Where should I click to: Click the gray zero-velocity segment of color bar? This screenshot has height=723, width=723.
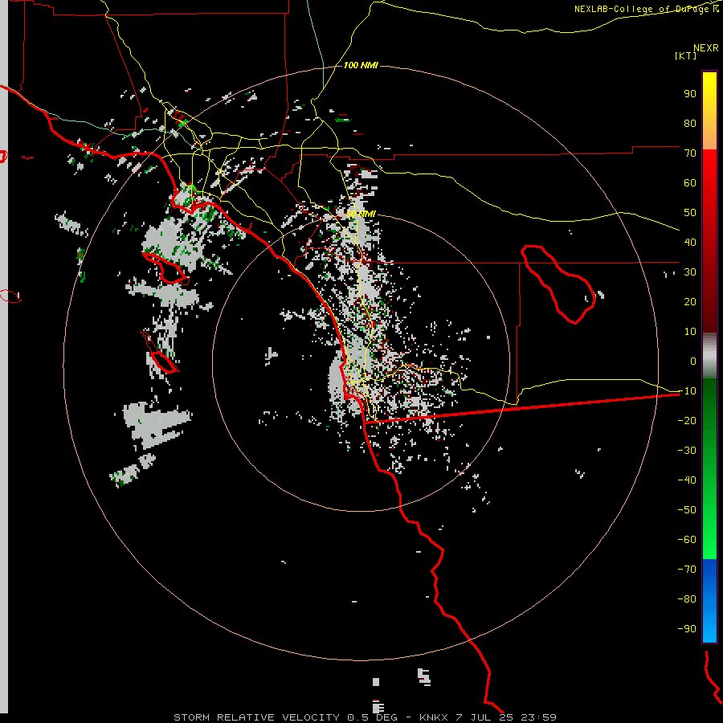point(709,355)
